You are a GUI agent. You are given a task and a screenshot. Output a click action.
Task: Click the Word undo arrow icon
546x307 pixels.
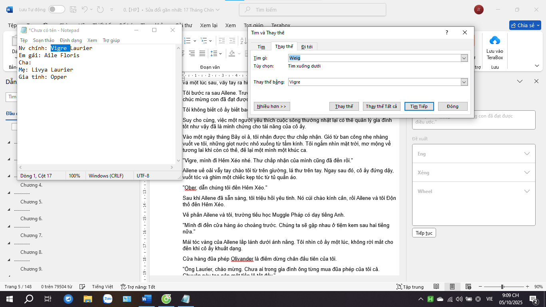(84, 9)
